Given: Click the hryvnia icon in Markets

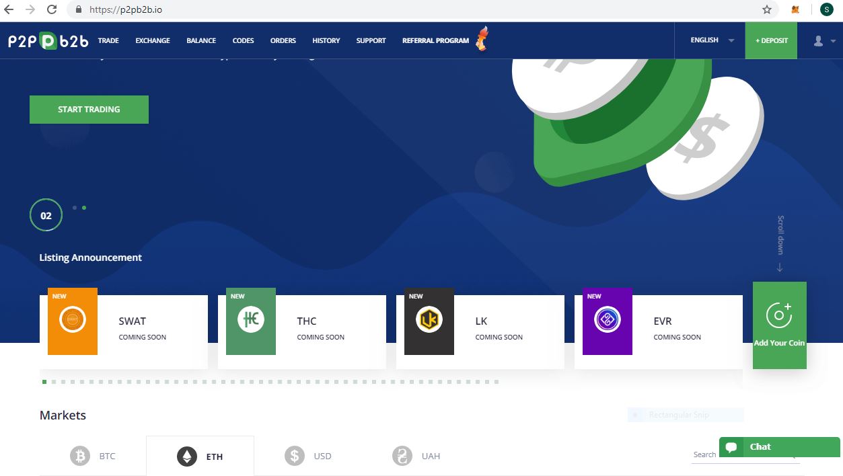Looking at the screenshot, I should pyautogui.click(x=402, y=457).
